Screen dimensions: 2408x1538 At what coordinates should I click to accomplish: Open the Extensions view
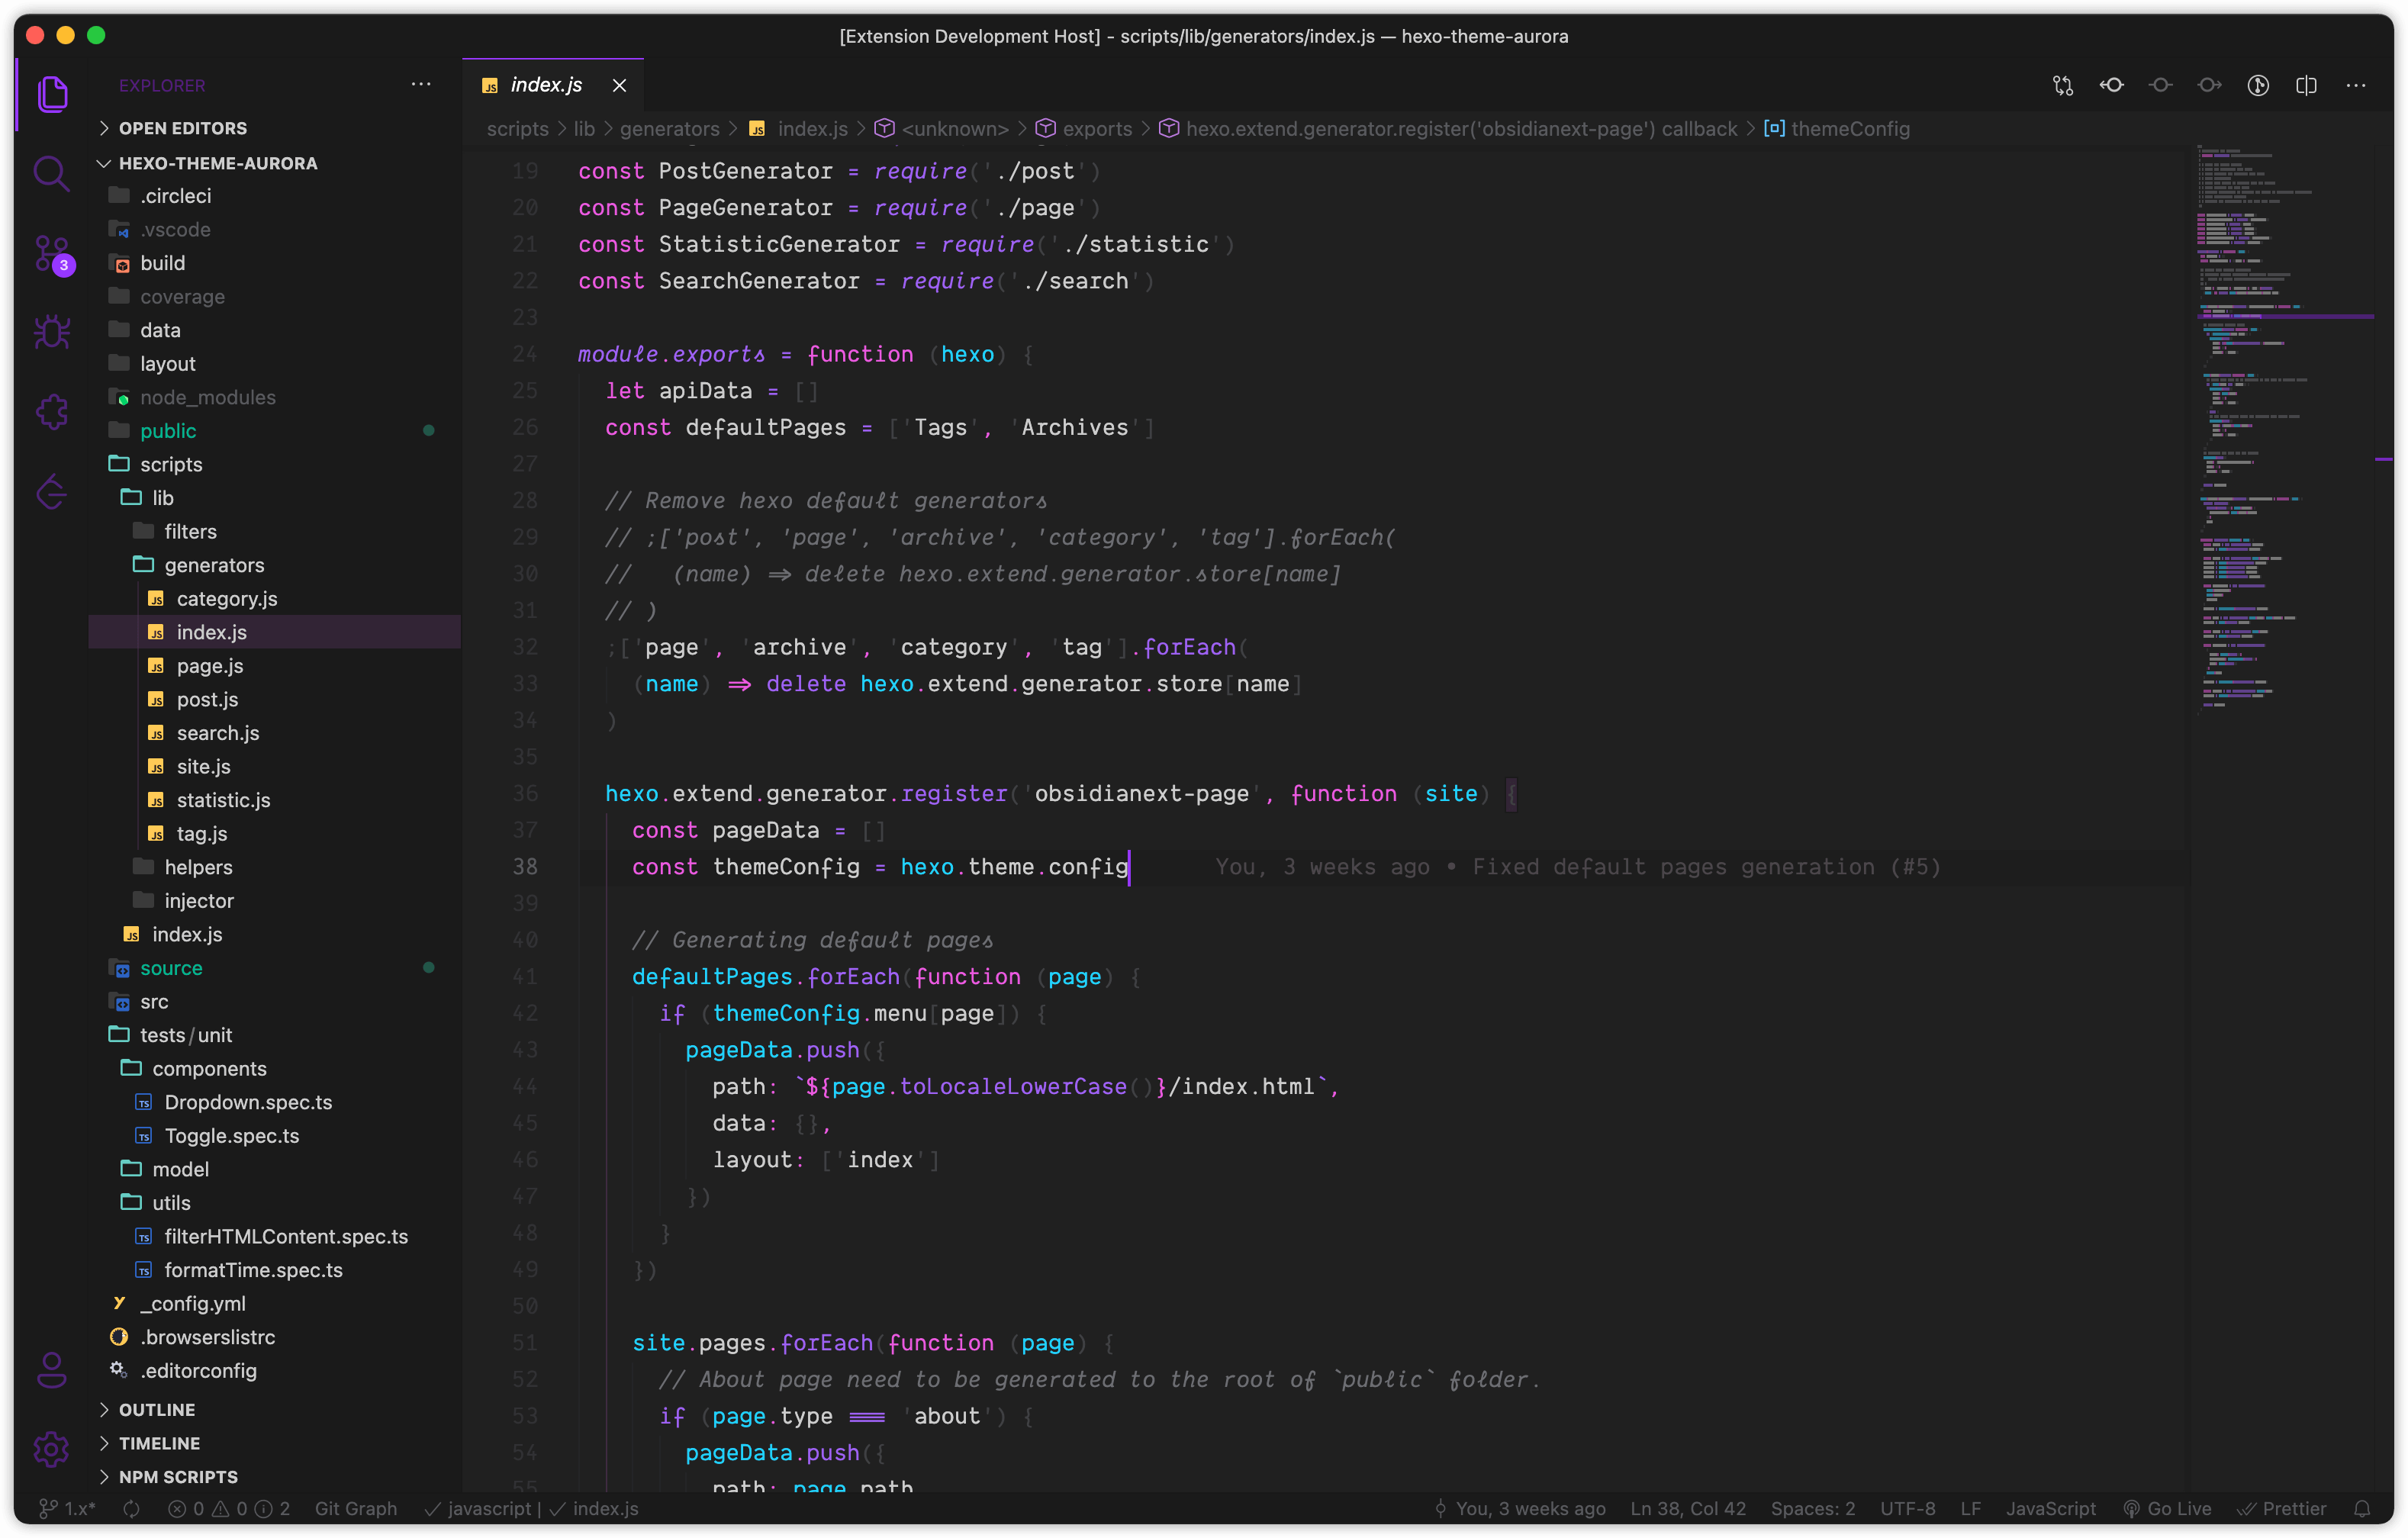coord(52,411)
